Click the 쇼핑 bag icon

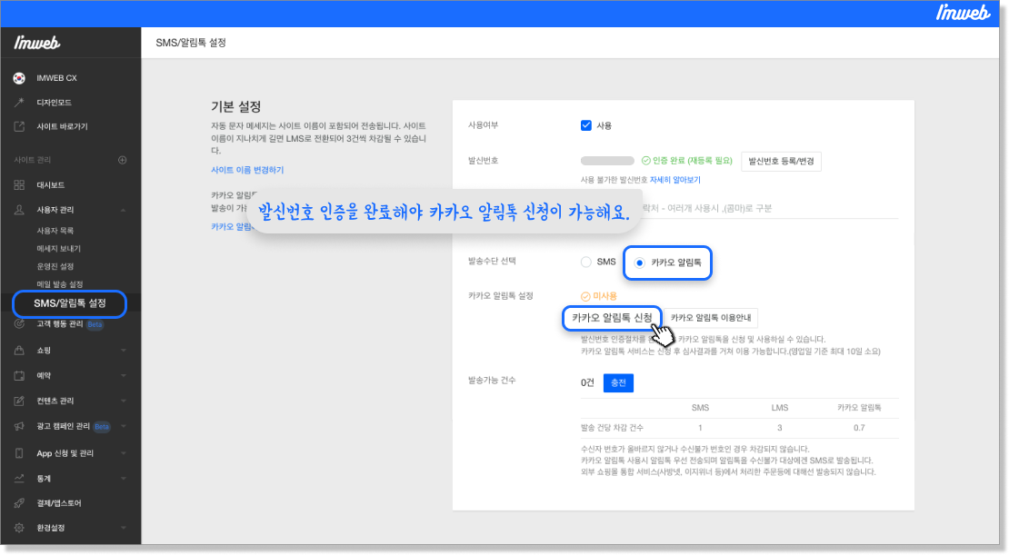click(19, 350)
